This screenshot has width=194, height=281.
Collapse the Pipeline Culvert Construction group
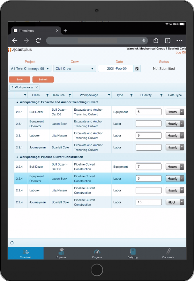[17, 157]
